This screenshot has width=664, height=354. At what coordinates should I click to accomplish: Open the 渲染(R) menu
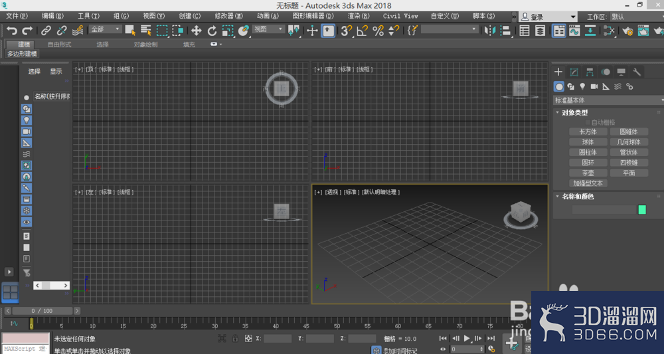coord(359,16)
